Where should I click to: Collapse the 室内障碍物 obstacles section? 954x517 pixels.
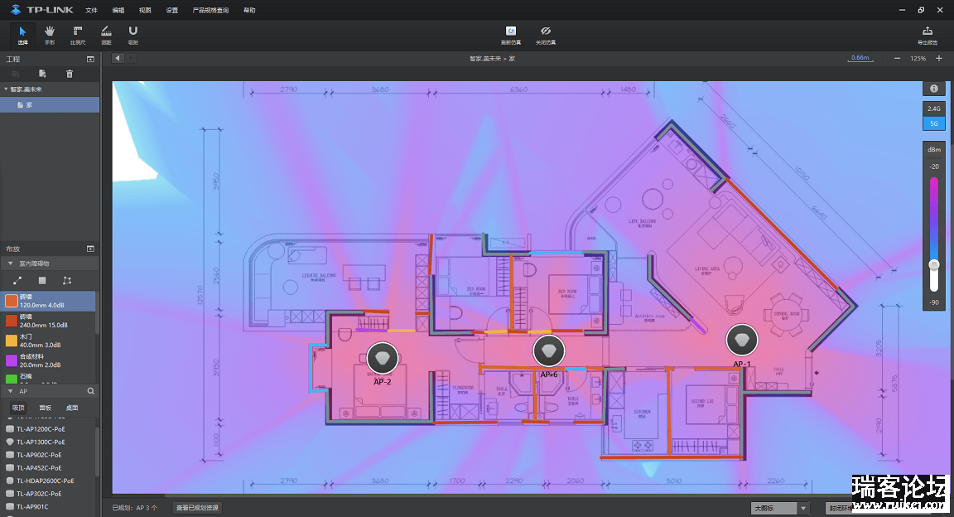10,263
